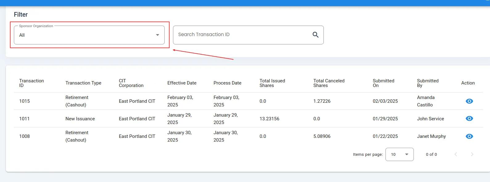Select the John Service submitter cell
490x182 pixels.
(x=430, y=119)
